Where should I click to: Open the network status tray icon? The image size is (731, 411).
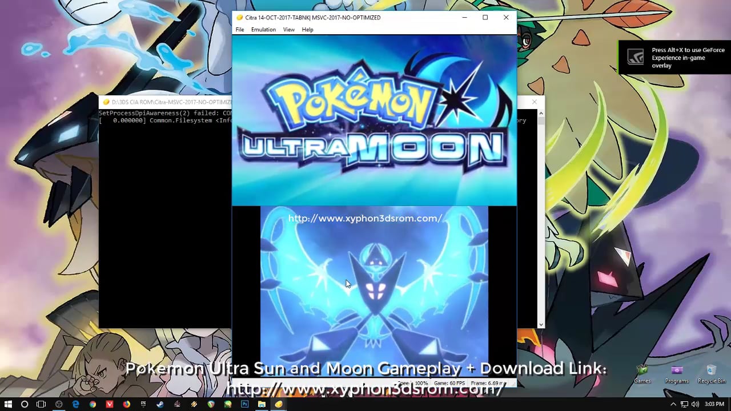tap(684, 404)
